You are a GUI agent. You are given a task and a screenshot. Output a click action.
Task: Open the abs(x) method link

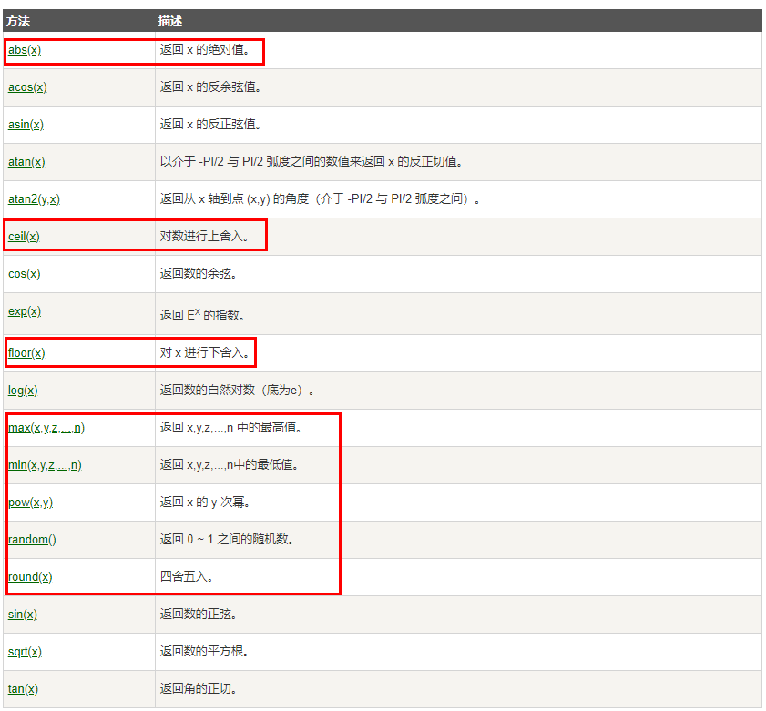(x=25, y=50)
